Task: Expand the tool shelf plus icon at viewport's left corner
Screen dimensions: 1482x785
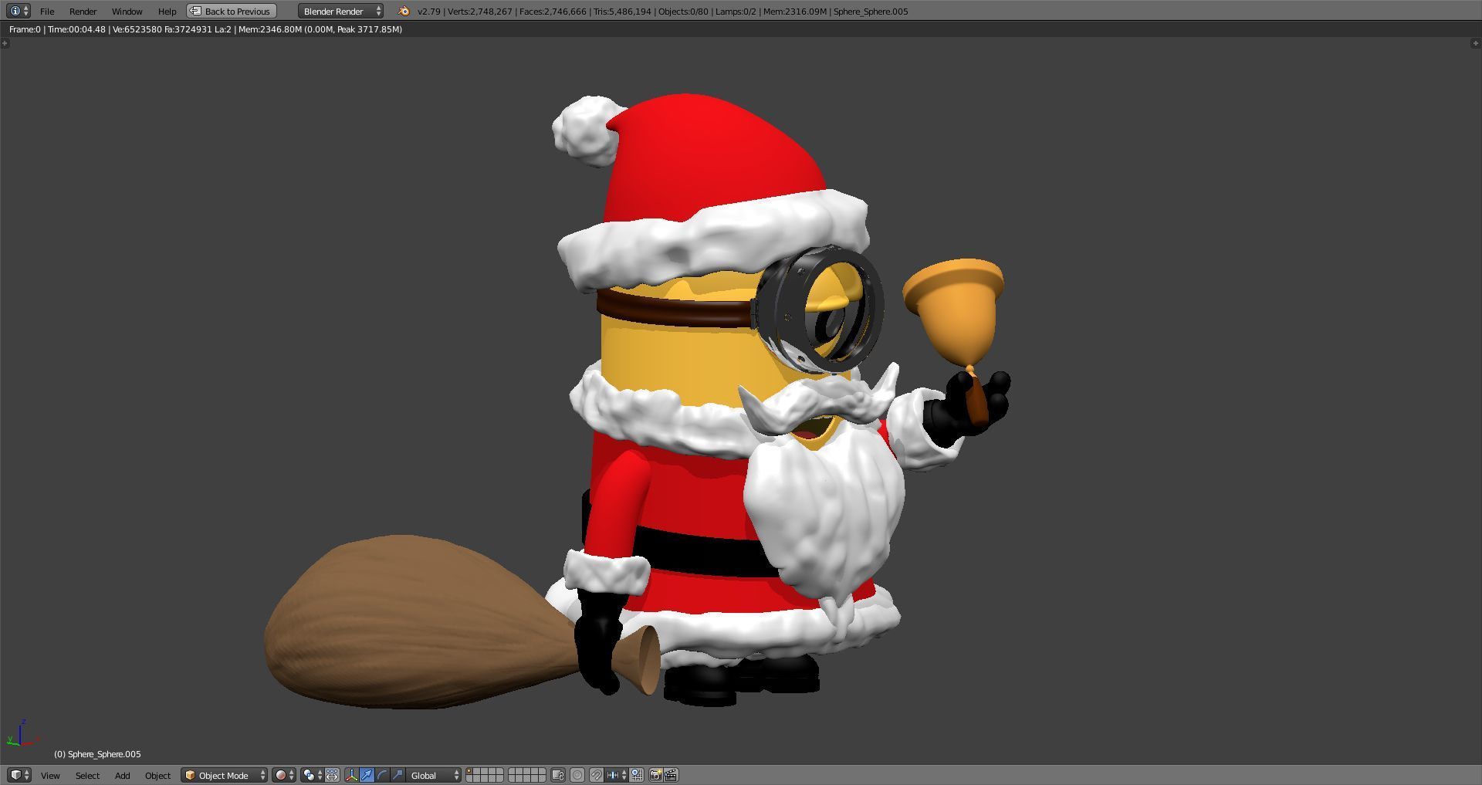Action: (5, 43)
